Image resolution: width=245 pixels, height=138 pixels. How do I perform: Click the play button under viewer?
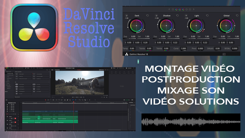[79, 97]
